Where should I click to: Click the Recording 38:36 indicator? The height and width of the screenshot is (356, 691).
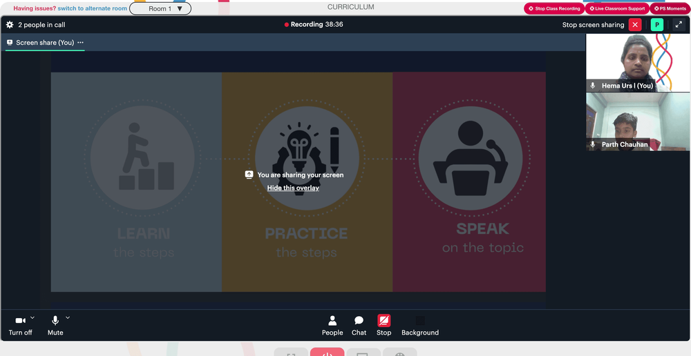pyautogui.click(x=313, y=25)
